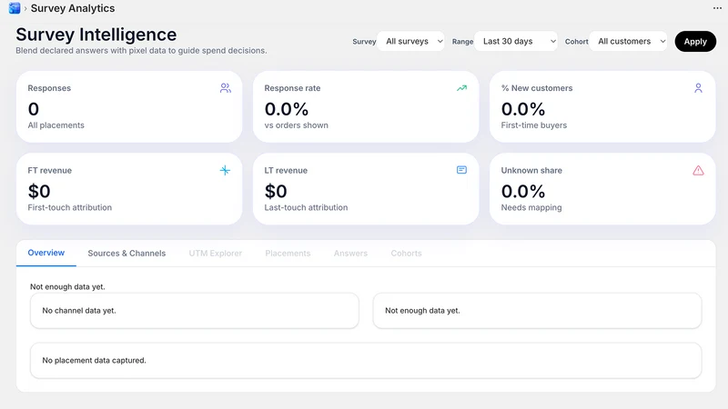Open the Cohorts tab
The image size is (728, 409).
pyautogui.click(x=406, y=254)
